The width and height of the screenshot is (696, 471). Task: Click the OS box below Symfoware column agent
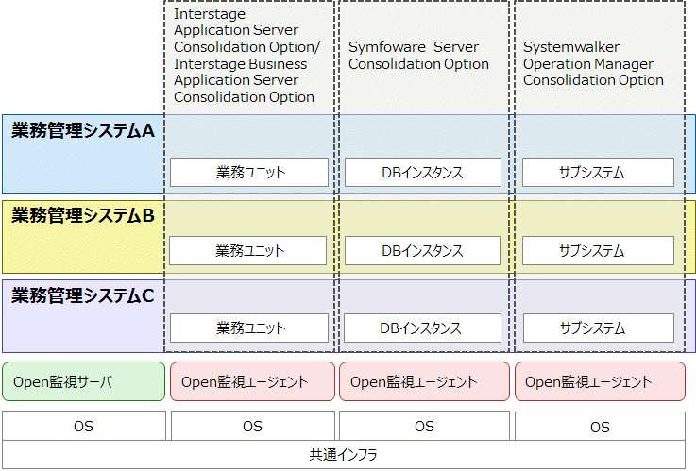click(x=424, y=426)
